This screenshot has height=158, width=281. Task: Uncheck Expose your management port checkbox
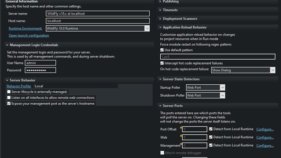[9, 104]
